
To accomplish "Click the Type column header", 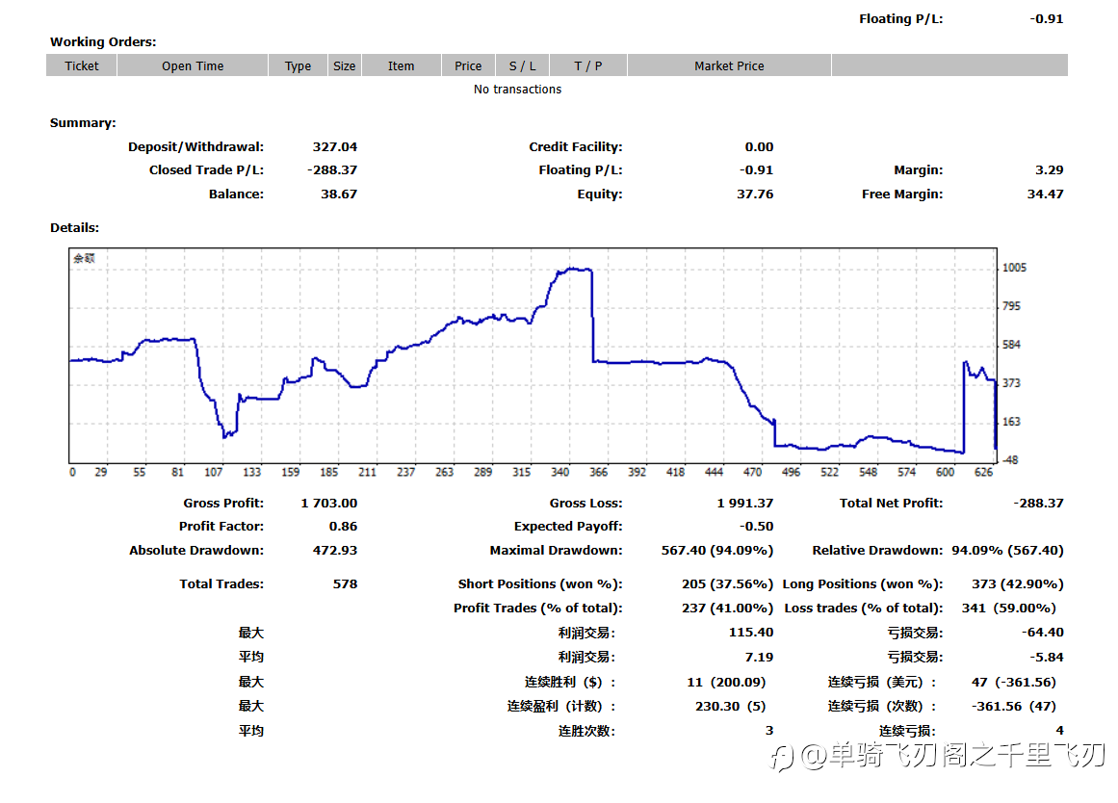I will [299, 65].
